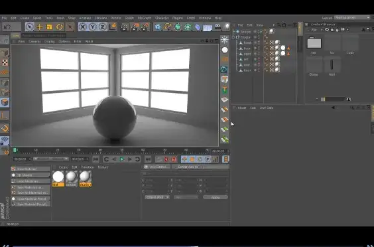Add a Light object from the toolbar
The width and height of the screenshot is (374, 247).
227,27
